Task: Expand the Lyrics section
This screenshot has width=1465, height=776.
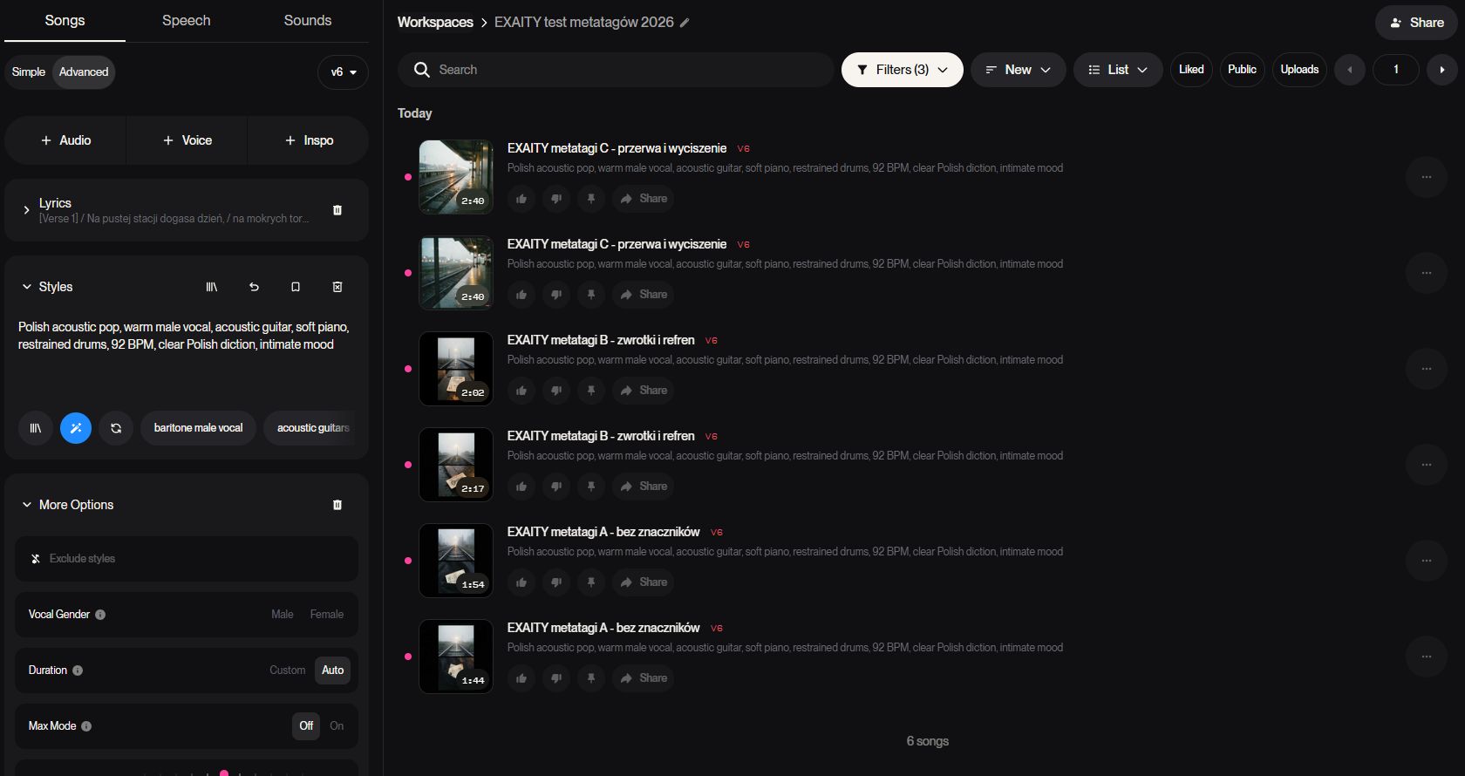Action: (26, 210)
